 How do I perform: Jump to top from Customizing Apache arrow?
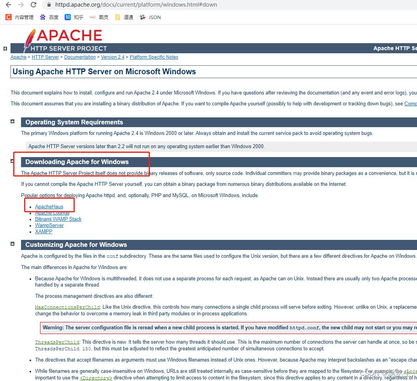pyautogui.click(x=12, y=244)
